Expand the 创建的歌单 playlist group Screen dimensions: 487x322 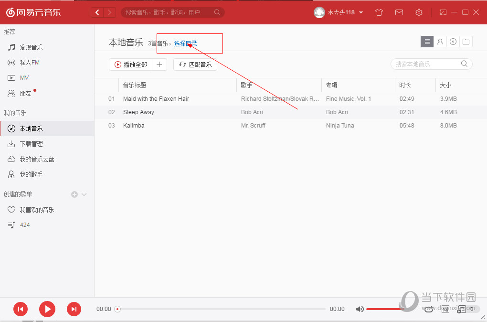pyautogui.click(x=84, y=194)
